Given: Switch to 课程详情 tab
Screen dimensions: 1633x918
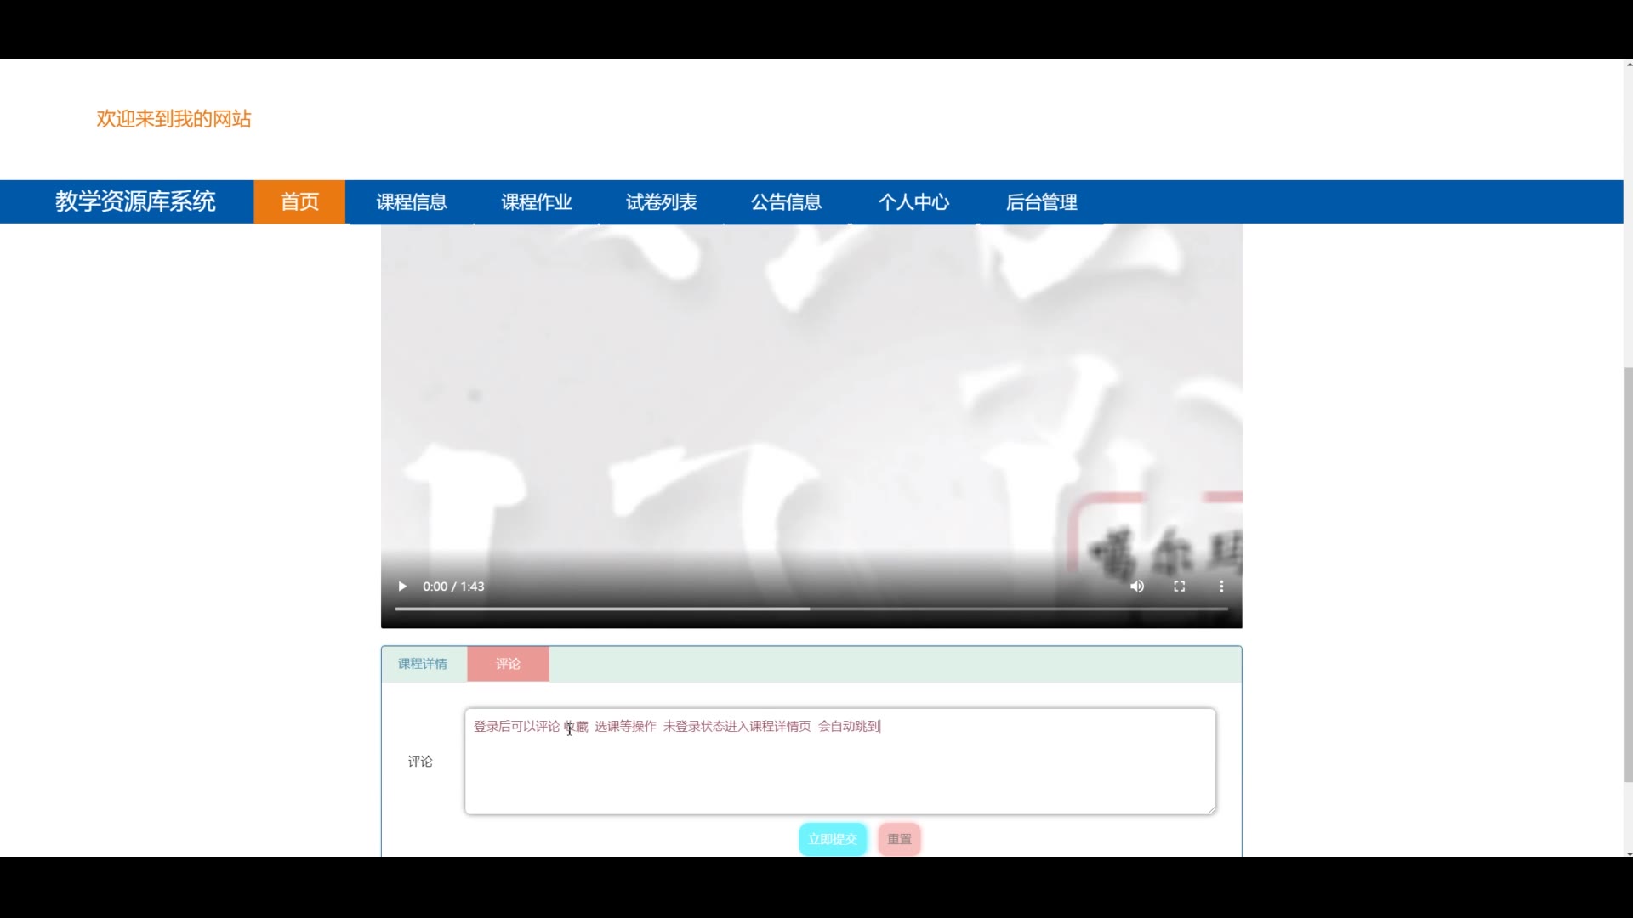Looking at the screenshot, I should click(423, 664).
